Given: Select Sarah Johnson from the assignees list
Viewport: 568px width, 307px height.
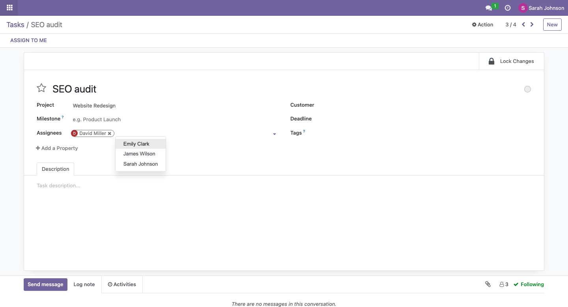Looking at the screenshot, I should point(140,164).
